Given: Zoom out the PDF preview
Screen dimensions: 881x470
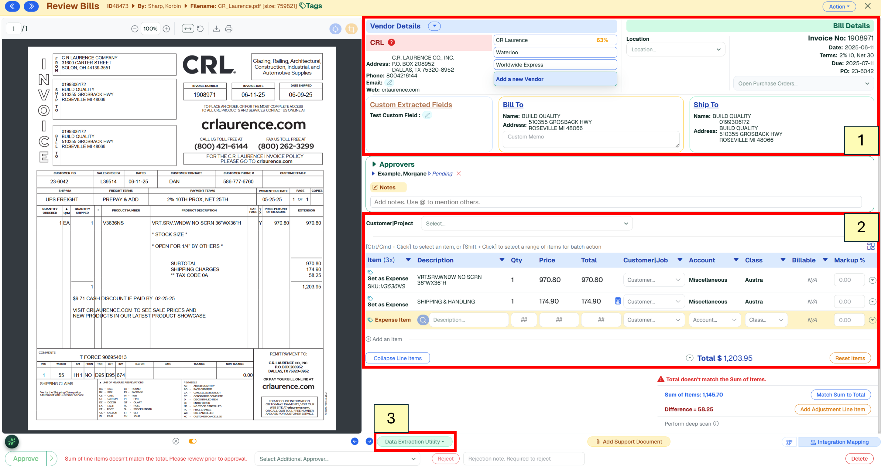Looking at the screenshot, I should pyautogui.click(x=135, y=29).
